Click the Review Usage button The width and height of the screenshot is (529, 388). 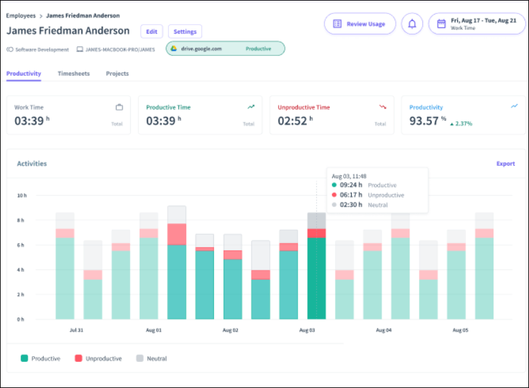360,24
